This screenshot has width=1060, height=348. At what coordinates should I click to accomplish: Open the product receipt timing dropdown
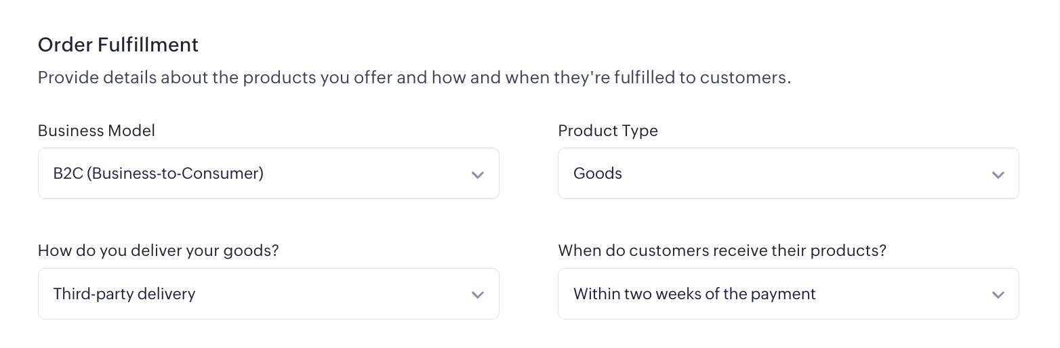tap(788, 294)
